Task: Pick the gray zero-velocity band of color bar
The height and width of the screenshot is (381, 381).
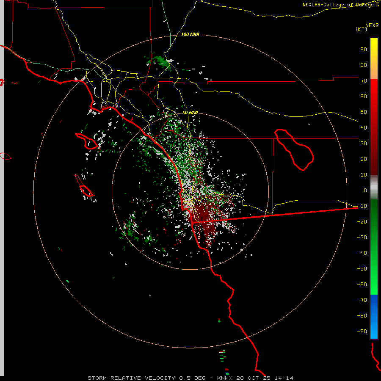Action: 374,188
